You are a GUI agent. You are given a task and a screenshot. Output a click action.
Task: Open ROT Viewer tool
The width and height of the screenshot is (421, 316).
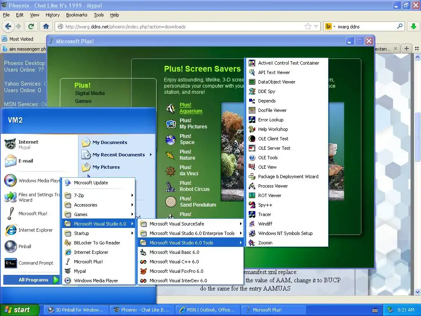click(287, 195)
